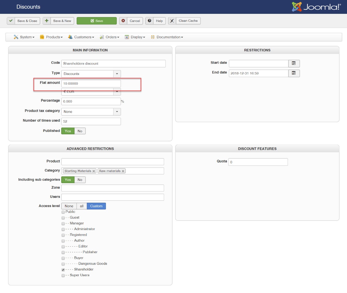Screen dimensions: 347x293
Task: Set Including sub categories to No
Action: pos(80,180)
